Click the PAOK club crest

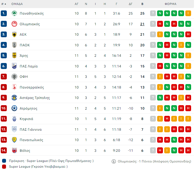14,45
